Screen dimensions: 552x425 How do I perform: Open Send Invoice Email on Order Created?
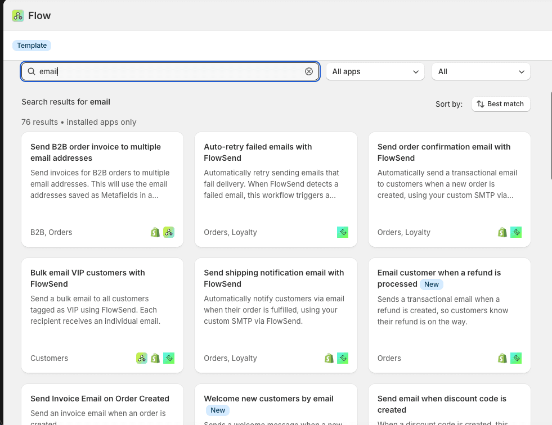(x=102, y=405)
